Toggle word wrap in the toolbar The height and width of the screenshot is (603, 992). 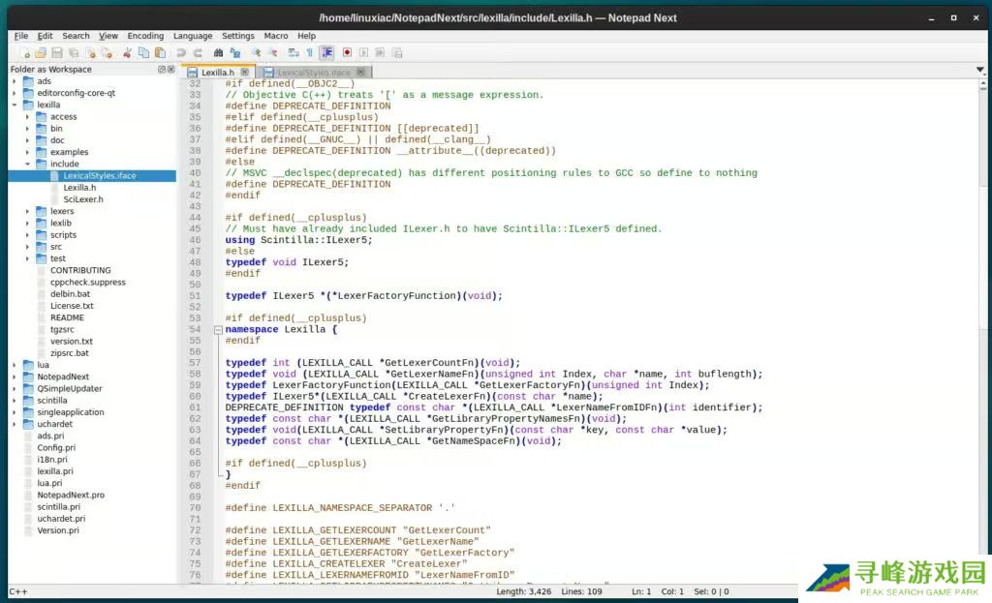294,52
